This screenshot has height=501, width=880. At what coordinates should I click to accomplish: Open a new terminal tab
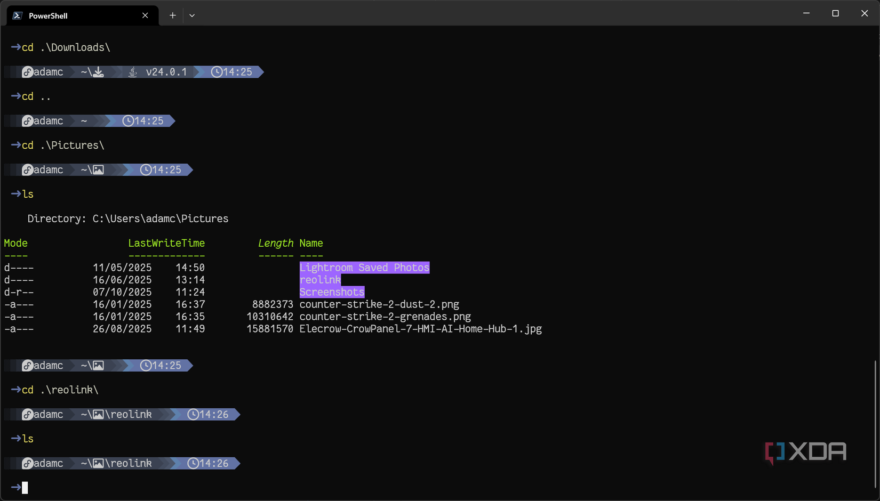click(172, 15)
